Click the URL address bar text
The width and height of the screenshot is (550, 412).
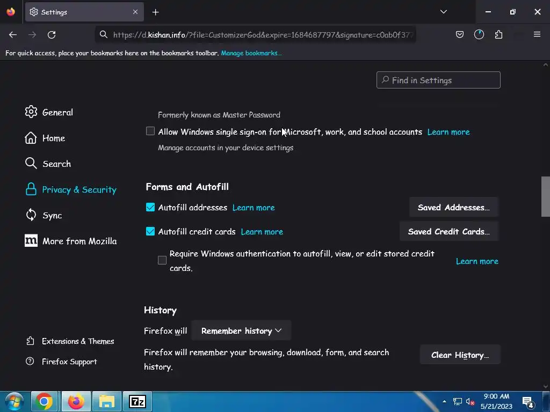[263, 35]
